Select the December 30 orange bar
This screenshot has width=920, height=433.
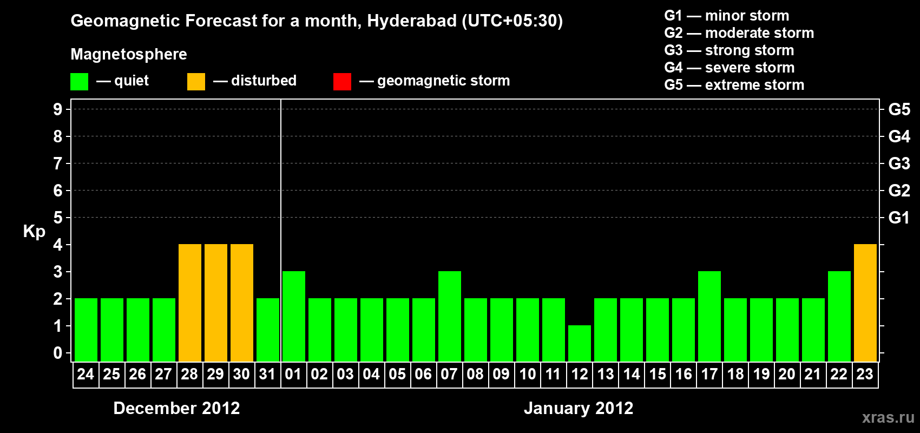pos(242,303)
